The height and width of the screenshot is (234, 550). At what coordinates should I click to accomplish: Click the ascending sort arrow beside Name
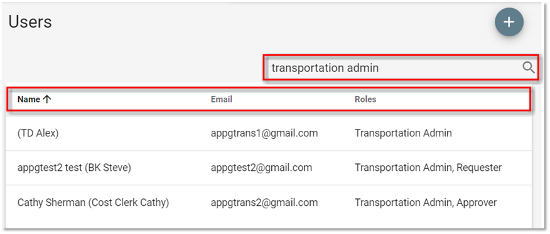point(46,99)
